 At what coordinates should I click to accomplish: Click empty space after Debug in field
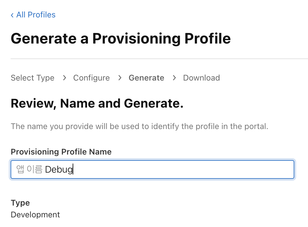tap(187, 170)
